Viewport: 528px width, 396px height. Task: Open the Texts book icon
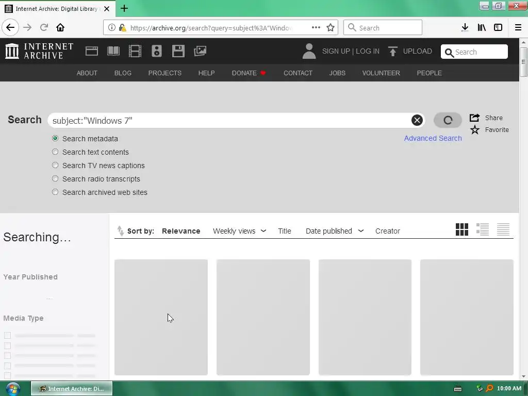[113, 51]
